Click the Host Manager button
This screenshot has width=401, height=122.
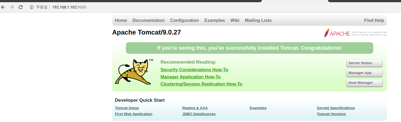pyautogui.click(x=364, y=83)
